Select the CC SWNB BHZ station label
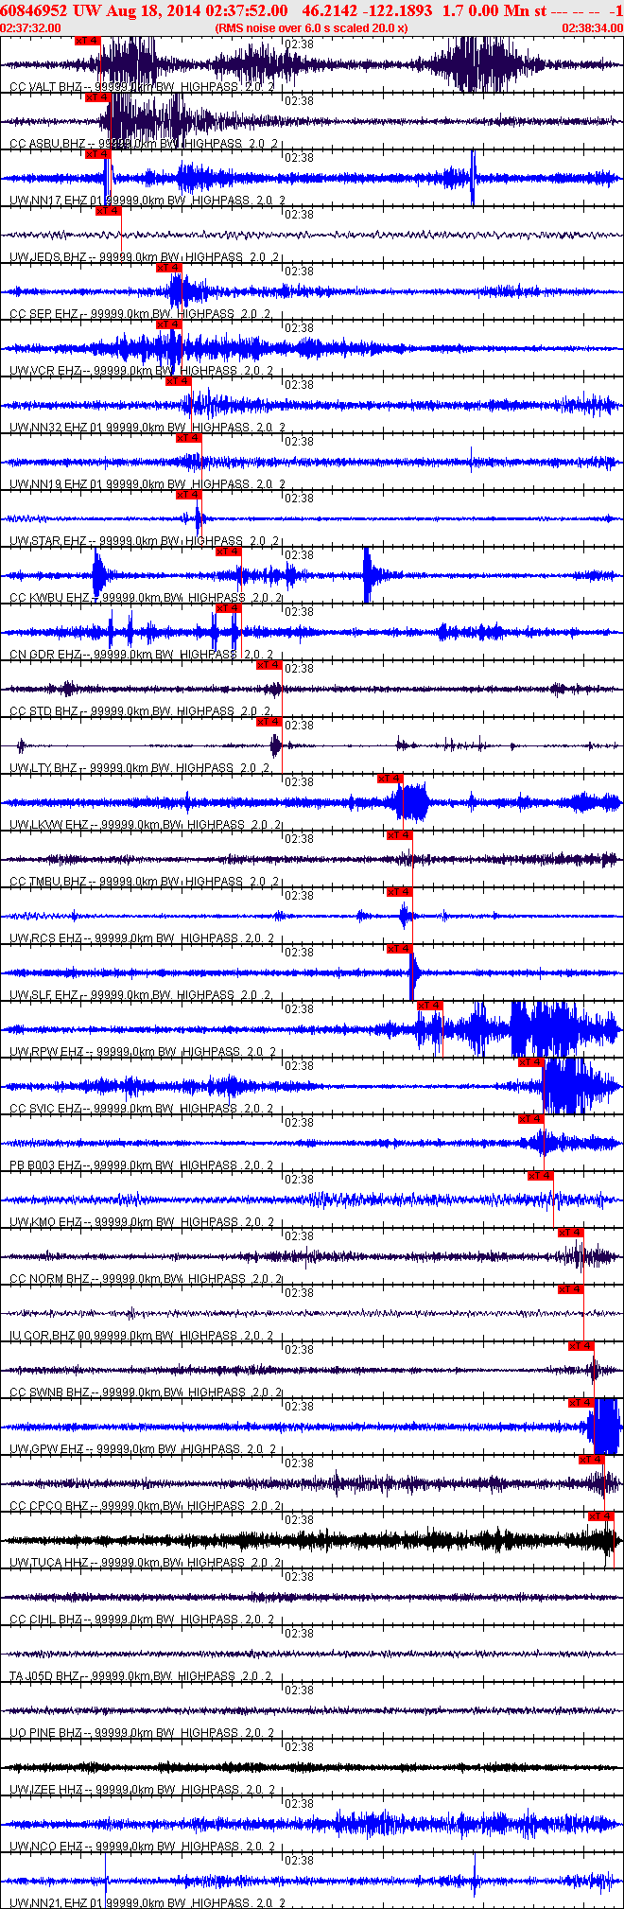The height and width of the screenshot is (1909, 624). tap(146, 1392)
